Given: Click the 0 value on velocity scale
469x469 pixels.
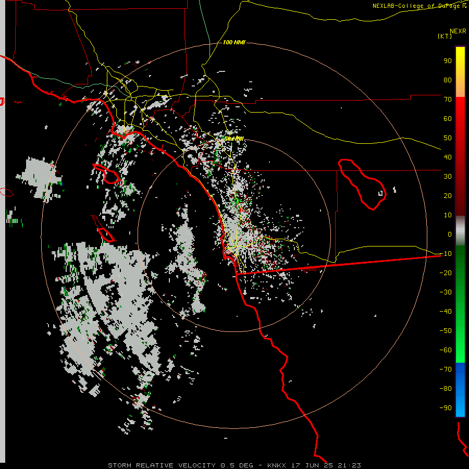Looking at the screenshot, I should (x=450, y=234).
